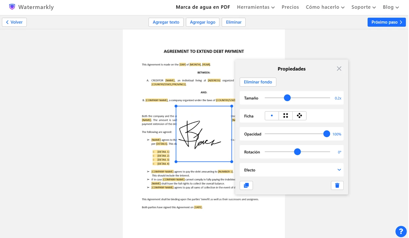This screenshot has width=409, height=238.
Task: Open the Herramientas dropdown menu
Action: 256,7
